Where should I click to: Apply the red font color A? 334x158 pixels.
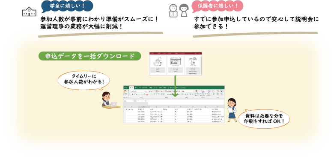pyautogui.click(x=147, y=94)
